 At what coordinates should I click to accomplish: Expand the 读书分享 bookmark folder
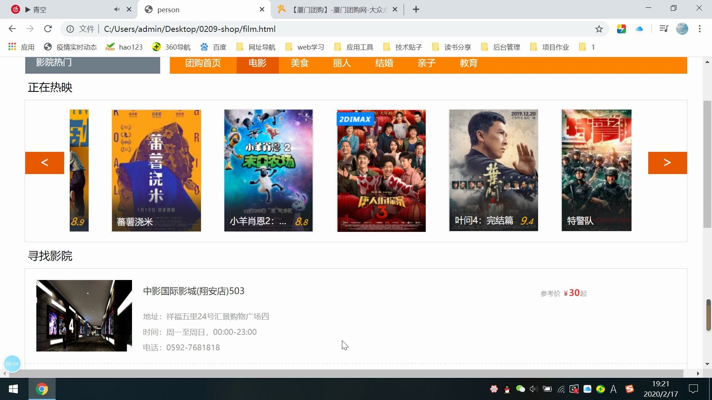[x=452, y=47]
